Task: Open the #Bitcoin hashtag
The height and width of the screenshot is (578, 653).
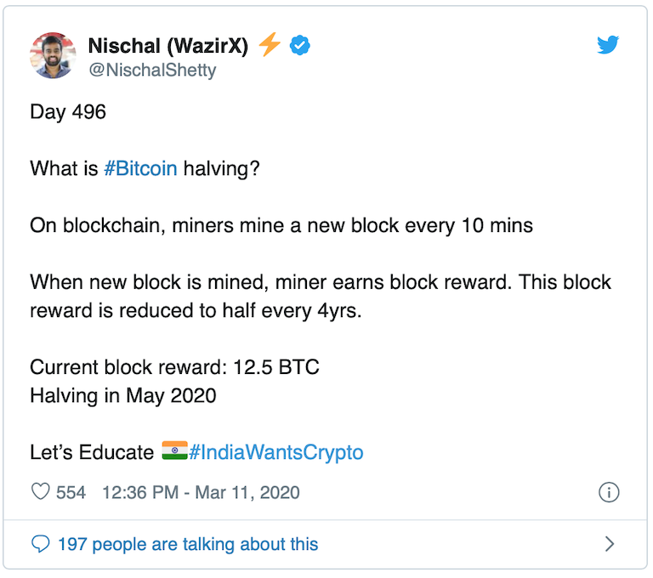Action: point(140,168)
